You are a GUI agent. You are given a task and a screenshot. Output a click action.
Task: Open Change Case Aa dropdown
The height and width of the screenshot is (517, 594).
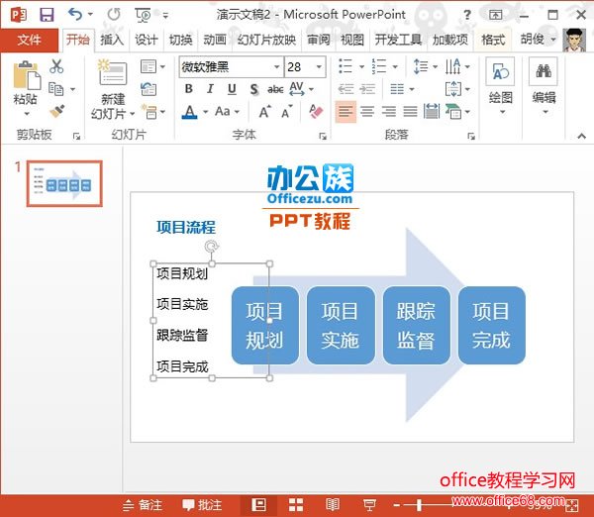point(227,112)
